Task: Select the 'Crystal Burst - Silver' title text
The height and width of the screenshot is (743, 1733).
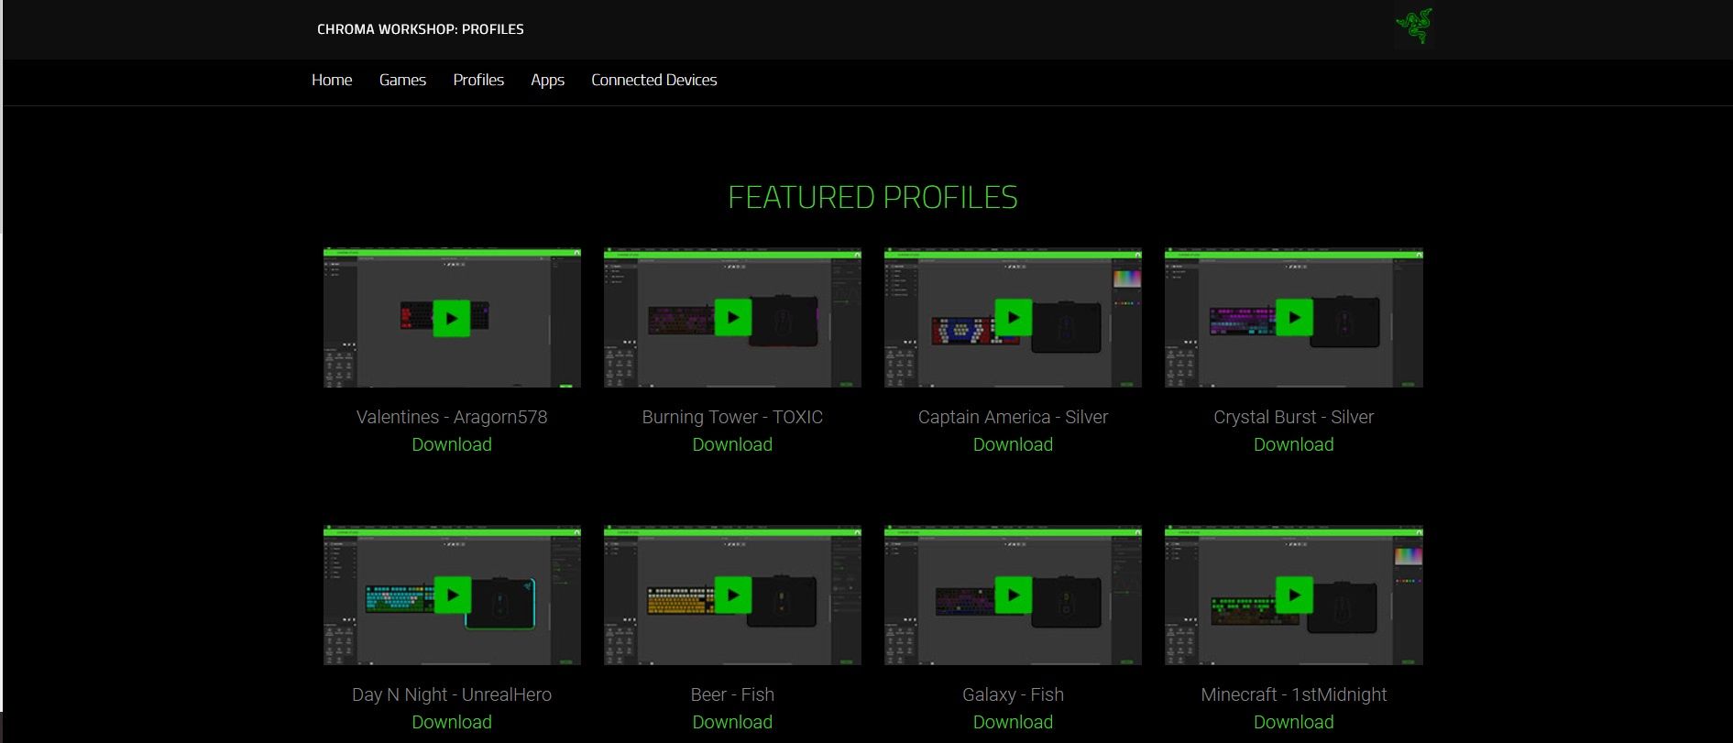Action: (1294, 417)
